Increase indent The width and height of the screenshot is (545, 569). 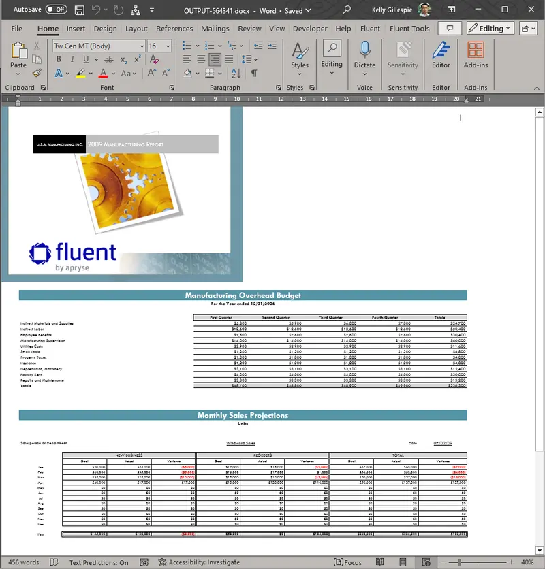(272, 46)
